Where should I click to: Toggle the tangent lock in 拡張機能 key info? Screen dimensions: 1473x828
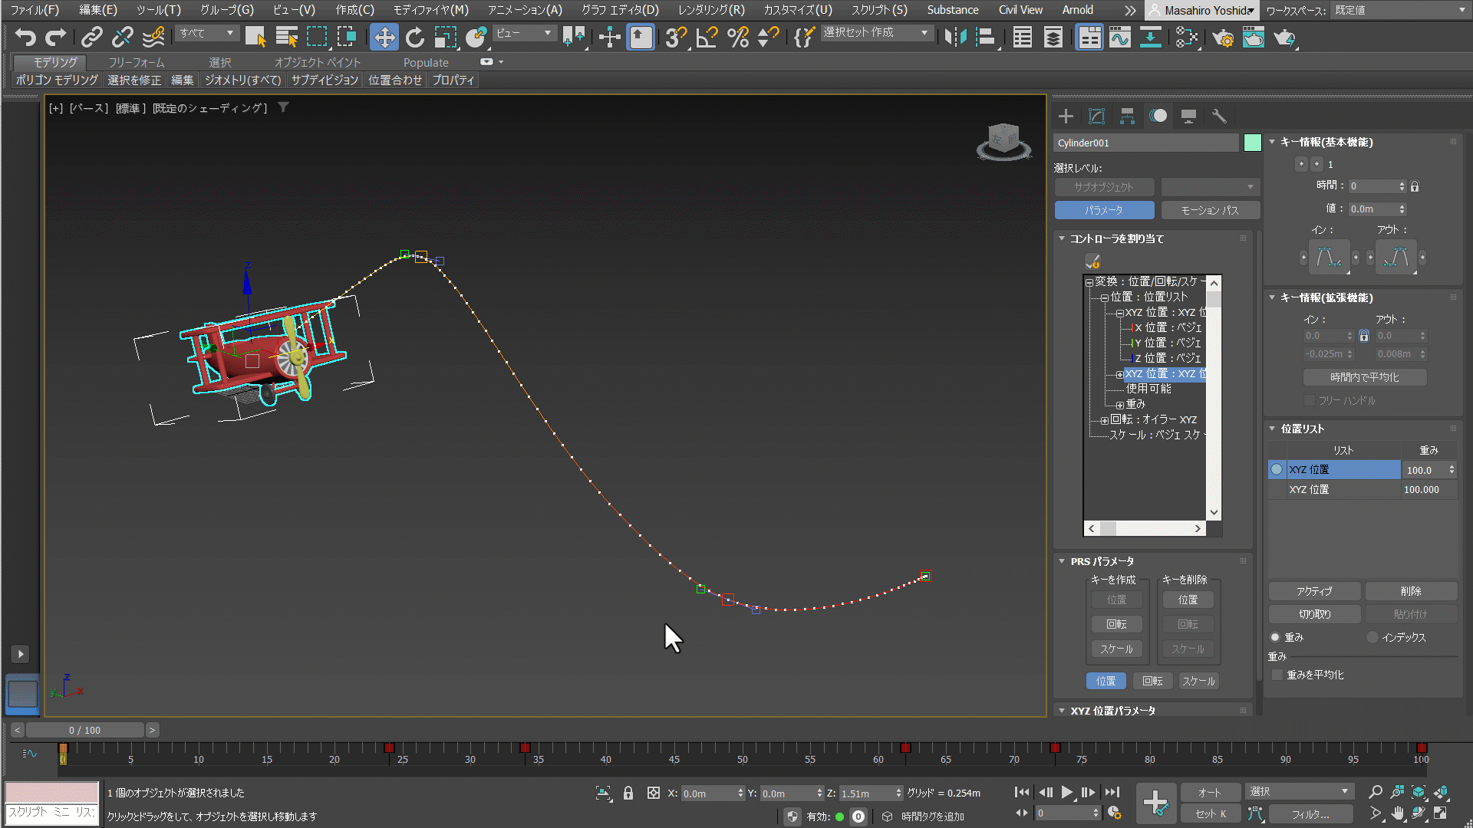pyautogui.click(x=1364, y=336)
